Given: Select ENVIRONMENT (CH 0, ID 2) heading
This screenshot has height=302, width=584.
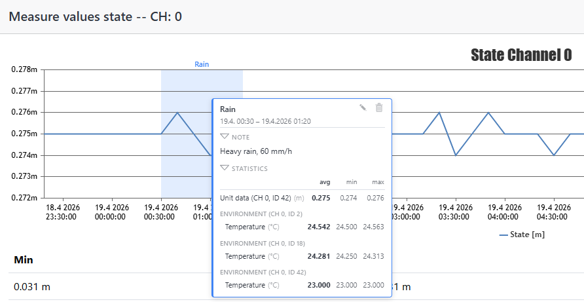Looking at the screenshot, I should pos(261,214).
